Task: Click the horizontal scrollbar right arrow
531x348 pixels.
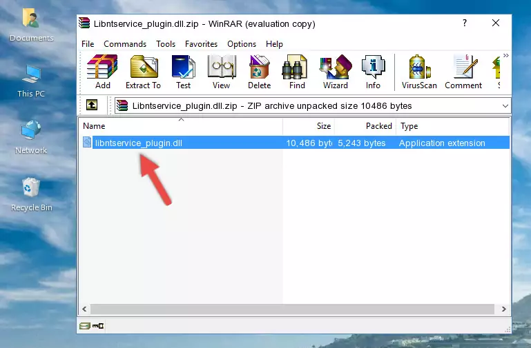Action: click(x=503, y=309)
